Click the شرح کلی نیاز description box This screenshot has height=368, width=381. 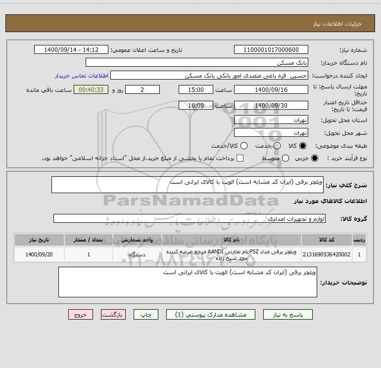click(188, 185)
